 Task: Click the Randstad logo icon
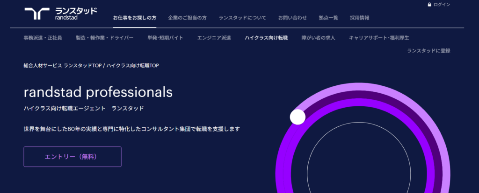[37, 14]
